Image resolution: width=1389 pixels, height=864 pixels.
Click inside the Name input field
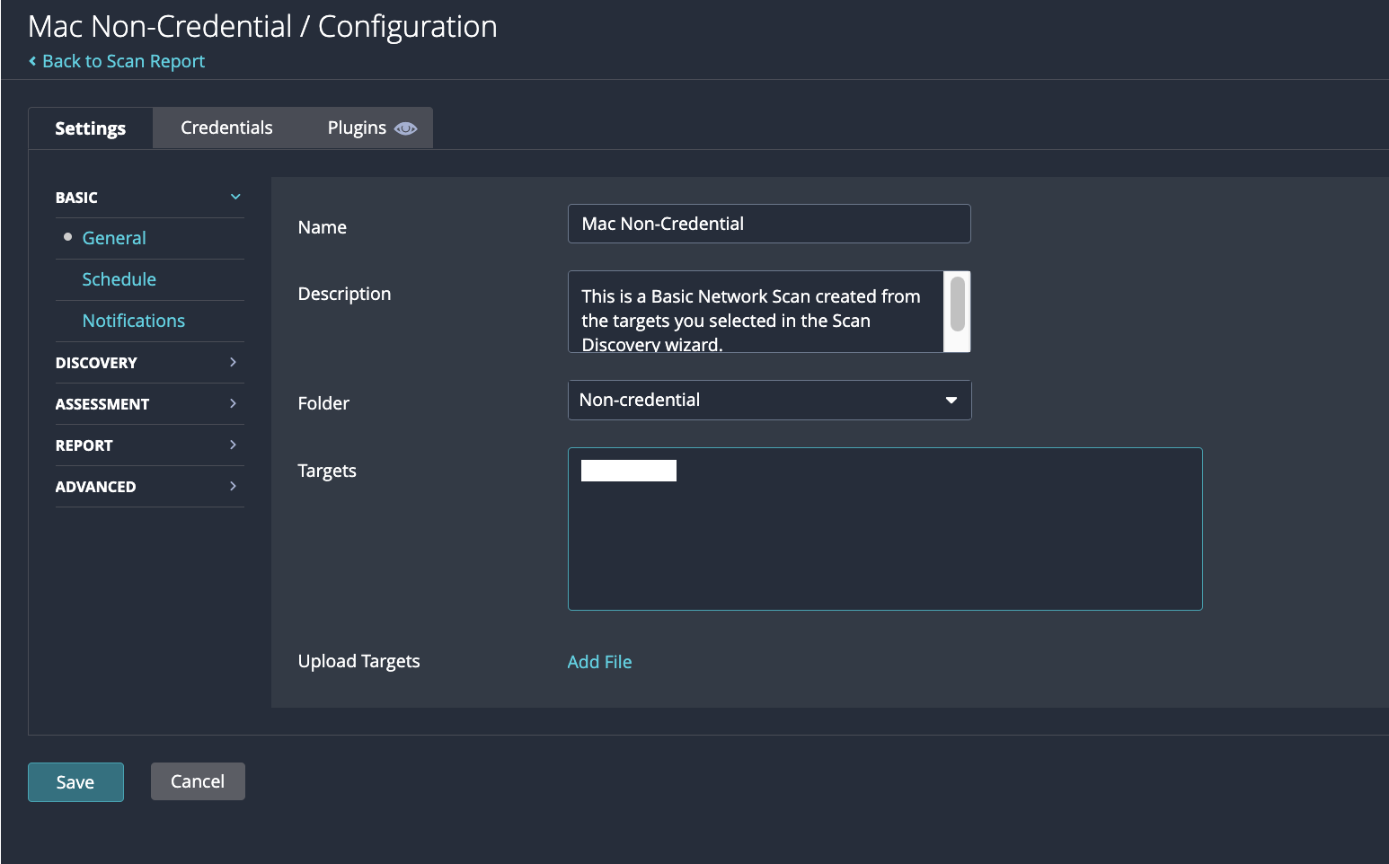(x=769, y=224)
